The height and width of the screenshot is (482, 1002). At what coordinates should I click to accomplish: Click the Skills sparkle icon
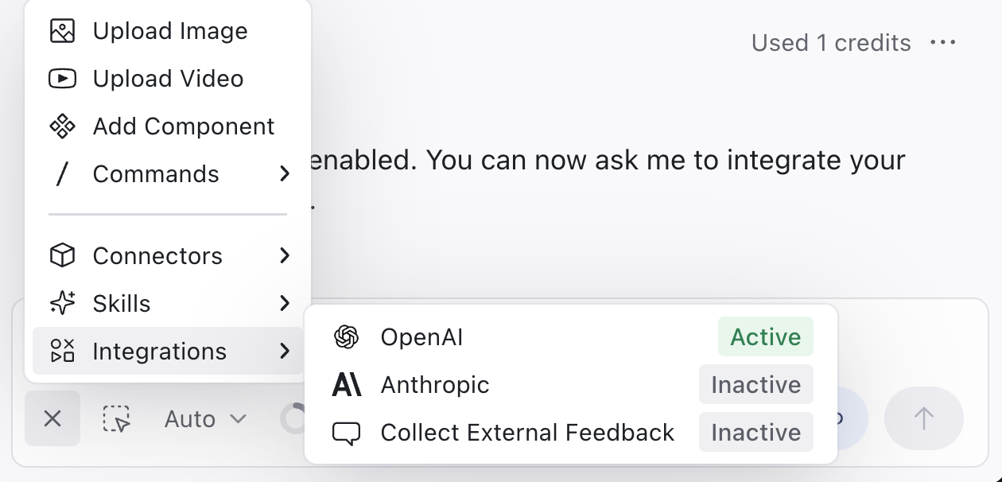[x=62, y=304]
